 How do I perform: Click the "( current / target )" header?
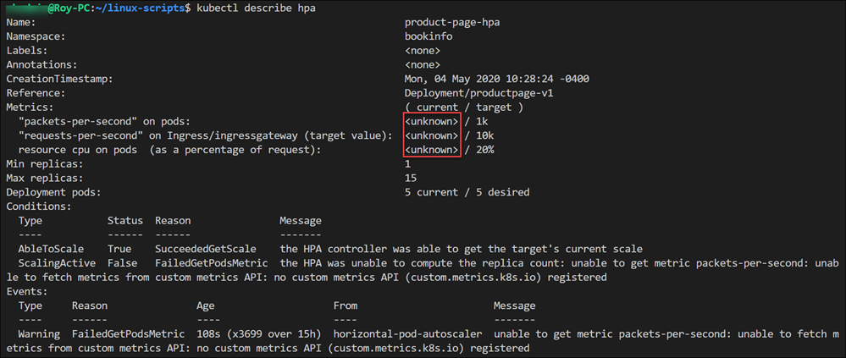[x=464, y=107]
